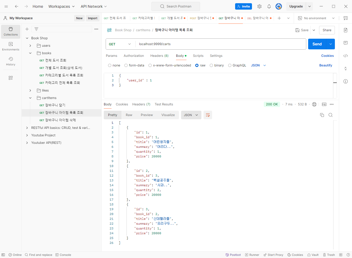Switch to the Raw response view
The height and width of the screenshot is (258, 352).
[x=129, y=115]
